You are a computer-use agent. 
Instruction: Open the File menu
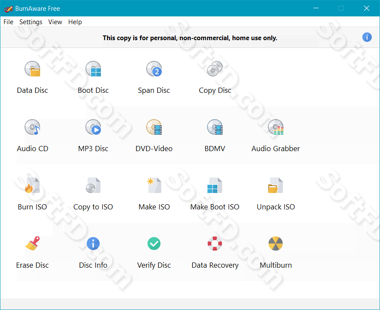pos(8,22)
